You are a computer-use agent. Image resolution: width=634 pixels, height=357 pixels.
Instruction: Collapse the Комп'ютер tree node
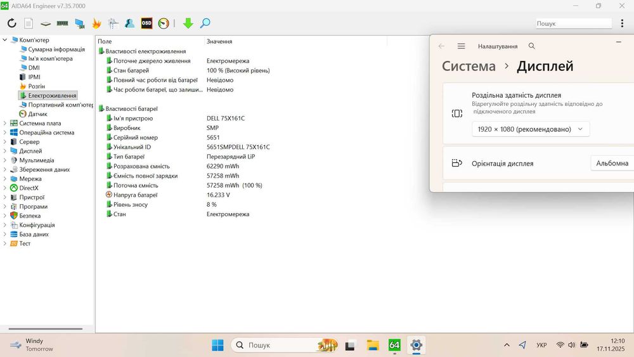click(5, 40)
